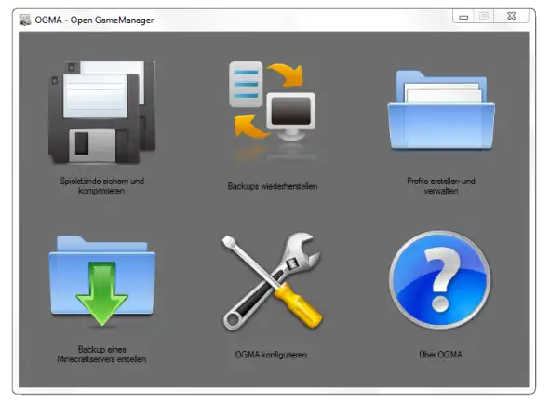This screenshot has height=404, width=550.
Task: Click the blue folder profiles icon
Action: pyautogui.click(x=441, y=110)
